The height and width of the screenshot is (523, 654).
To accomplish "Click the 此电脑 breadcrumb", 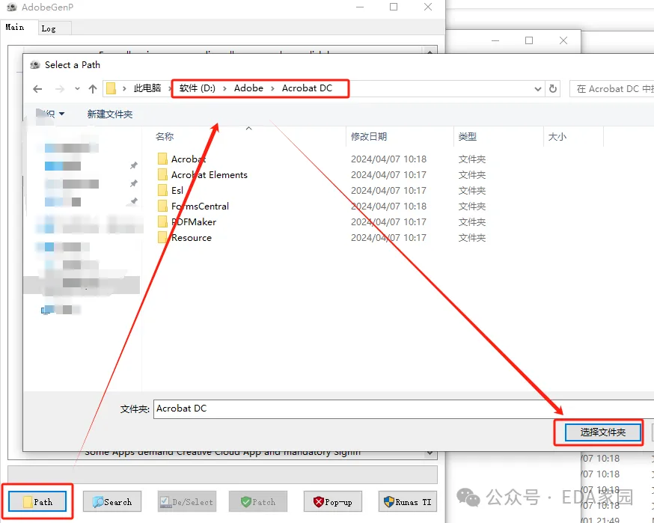I will pos(147,88).
